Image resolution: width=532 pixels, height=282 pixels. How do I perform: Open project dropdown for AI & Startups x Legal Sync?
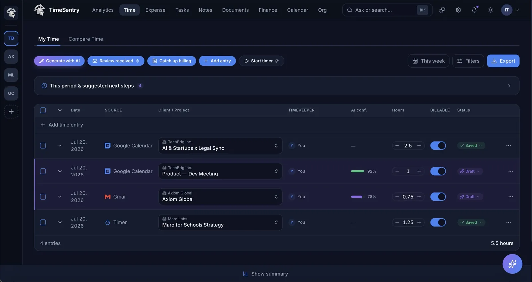click(x=220, y=146)
